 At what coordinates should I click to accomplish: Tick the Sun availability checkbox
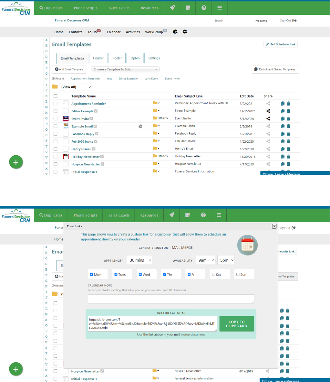tap(238, 274)
